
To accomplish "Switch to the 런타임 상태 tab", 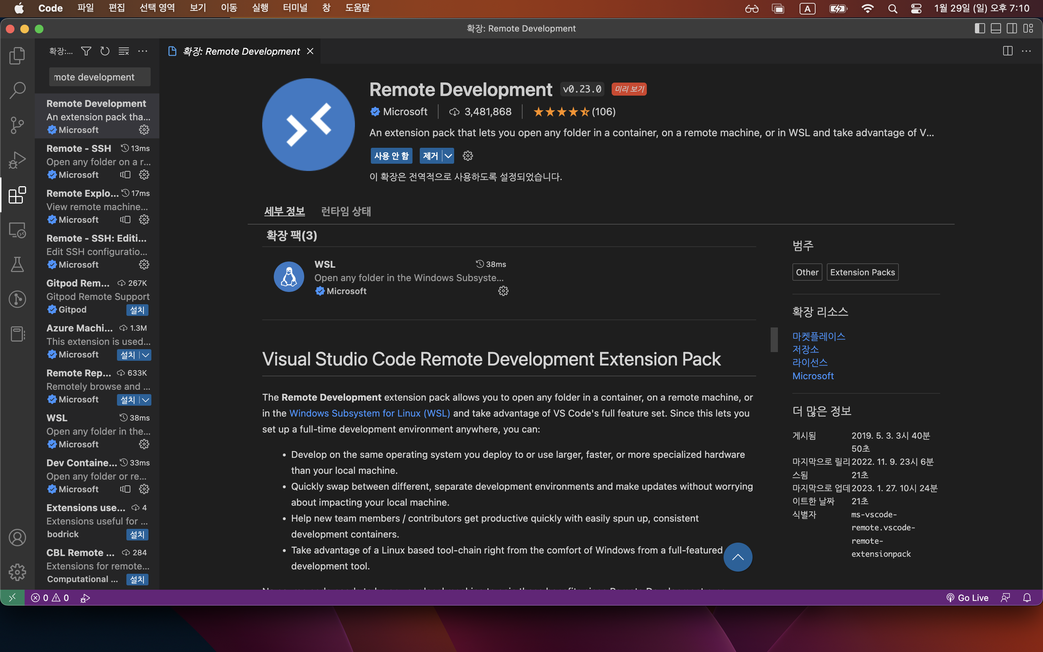I will point(346,211).
